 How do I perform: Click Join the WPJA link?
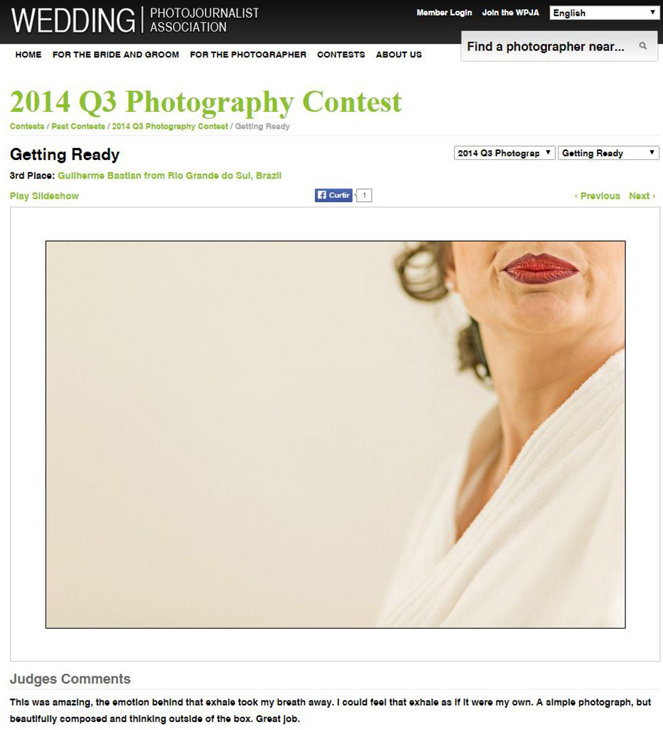click(x=510, y=13)
